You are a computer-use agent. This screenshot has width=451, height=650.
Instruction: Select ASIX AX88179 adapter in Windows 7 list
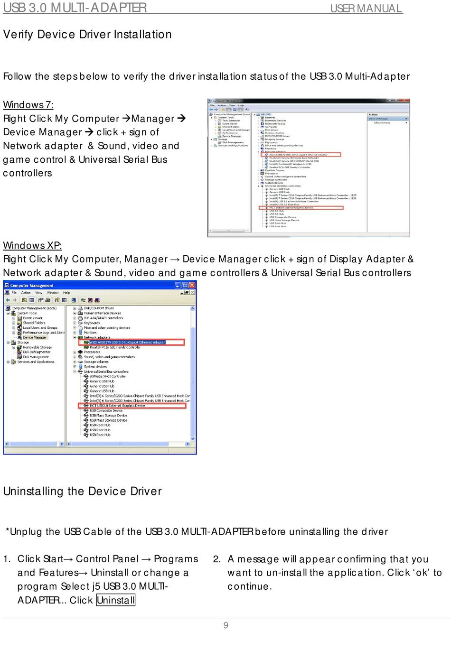tap(298, 155)
